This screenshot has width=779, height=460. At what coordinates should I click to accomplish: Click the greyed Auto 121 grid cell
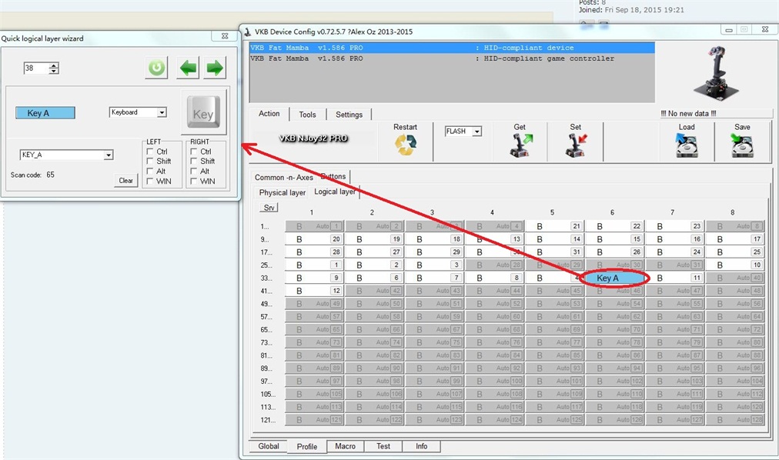[315, 420]
